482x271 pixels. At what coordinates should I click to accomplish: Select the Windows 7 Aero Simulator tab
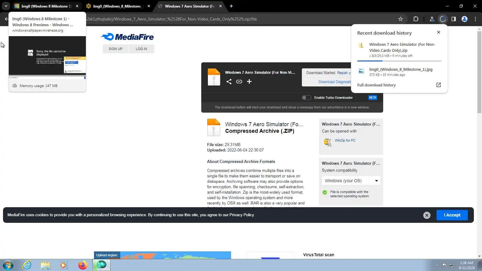coord(190,6)
